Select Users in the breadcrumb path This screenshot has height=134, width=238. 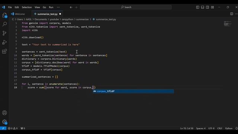pos(20,19)
